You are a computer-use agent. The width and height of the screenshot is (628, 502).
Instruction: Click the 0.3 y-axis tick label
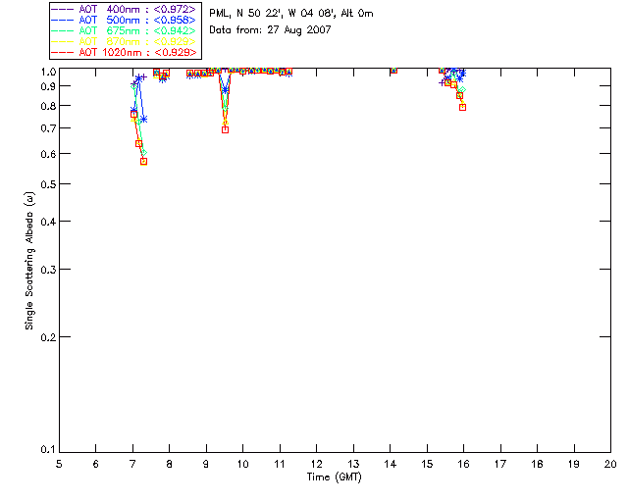48,270
